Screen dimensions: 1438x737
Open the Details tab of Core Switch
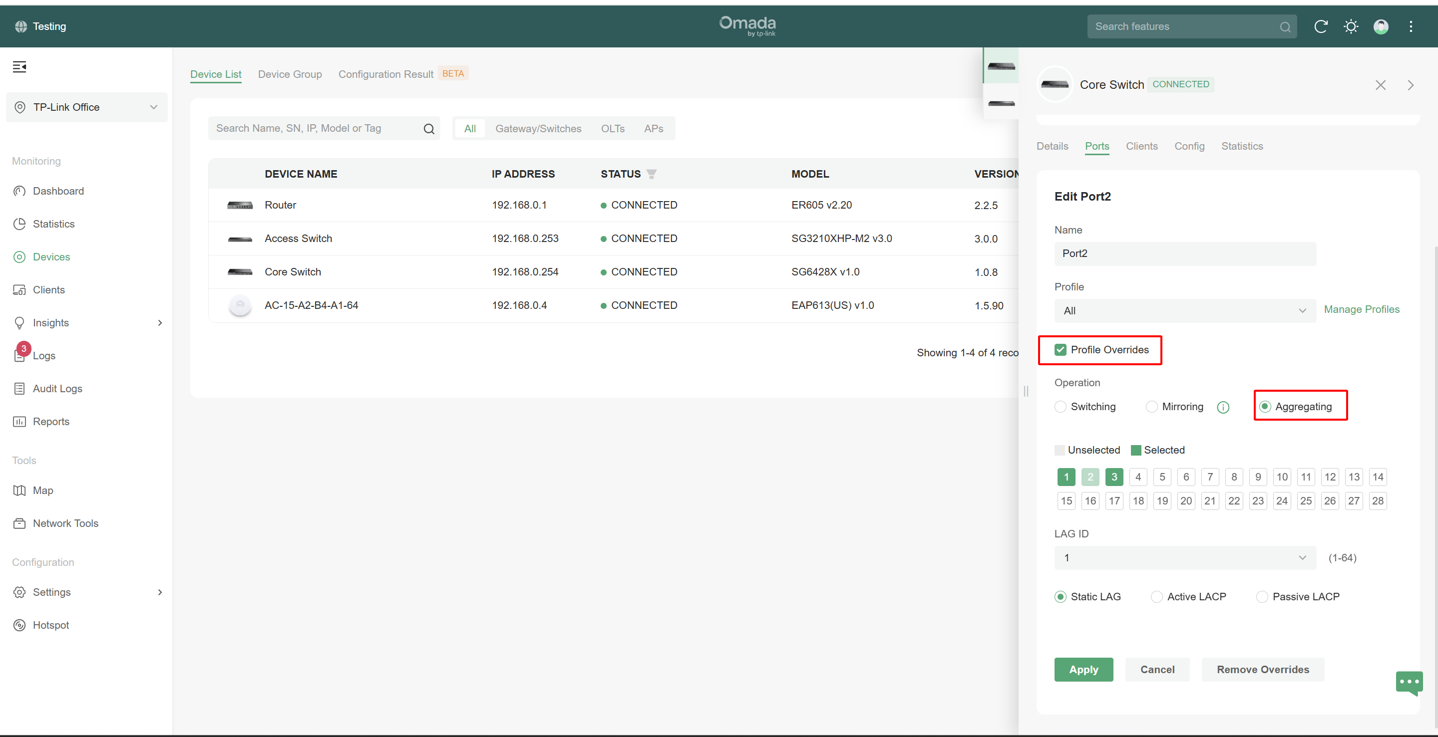click(x=1052, y=146)
